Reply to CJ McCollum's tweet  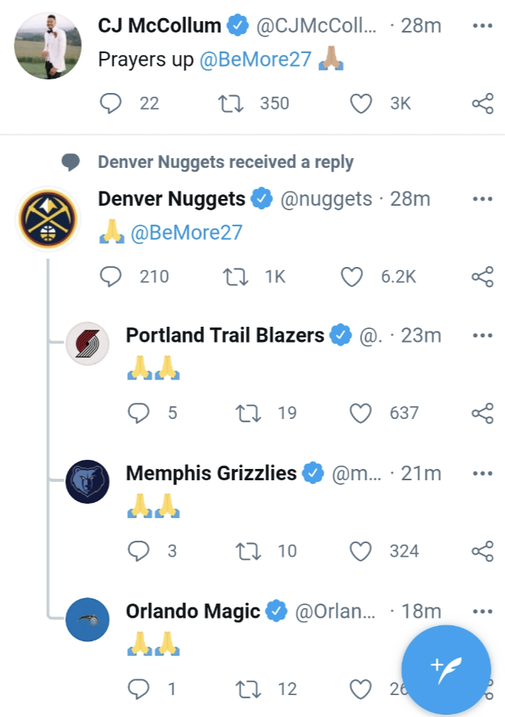[x=111, y=103]
